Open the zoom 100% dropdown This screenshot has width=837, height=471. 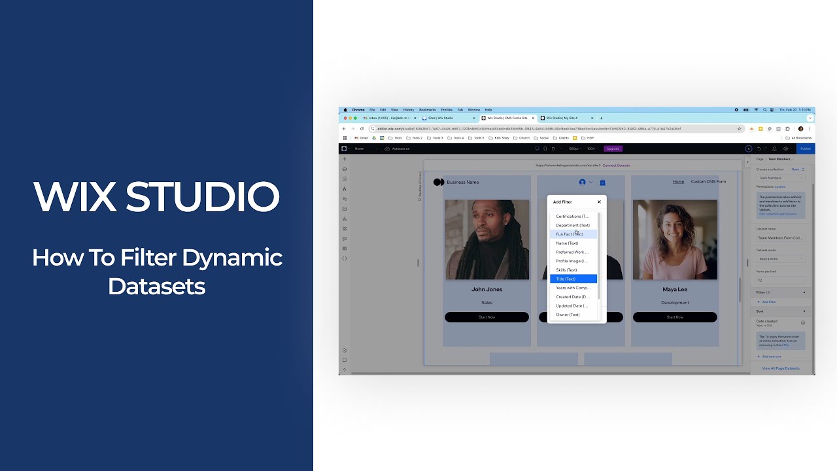click(592, 148)
